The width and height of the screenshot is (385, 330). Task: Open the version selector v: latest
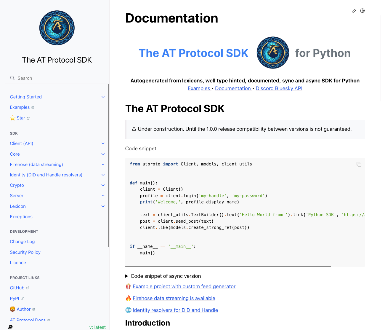point(97,327)
